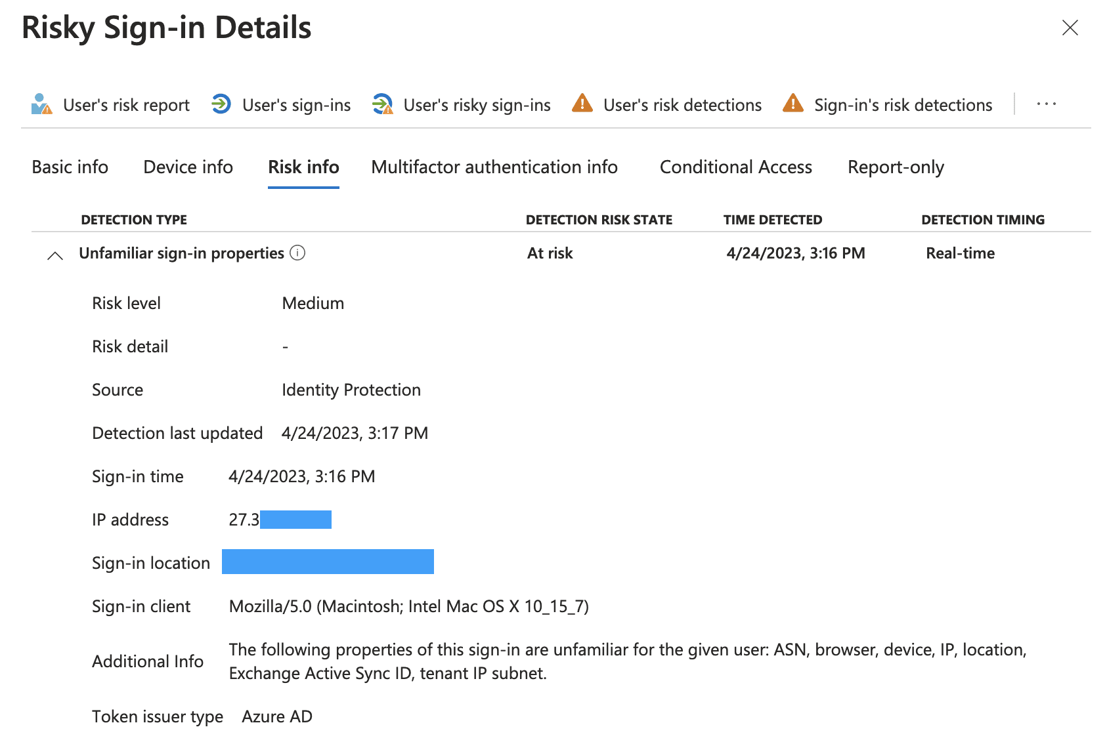Click the User's risky sign-ins icon

tap(382, 104)
